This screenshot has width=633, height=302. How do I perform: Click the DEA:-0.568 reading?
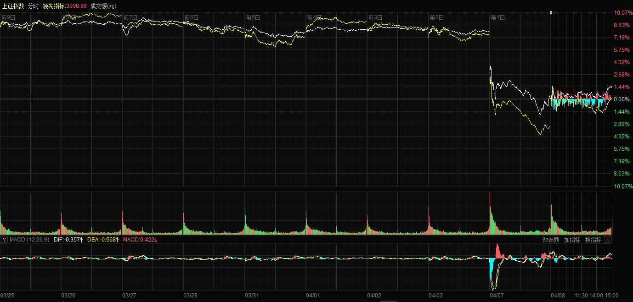(103, 240)
